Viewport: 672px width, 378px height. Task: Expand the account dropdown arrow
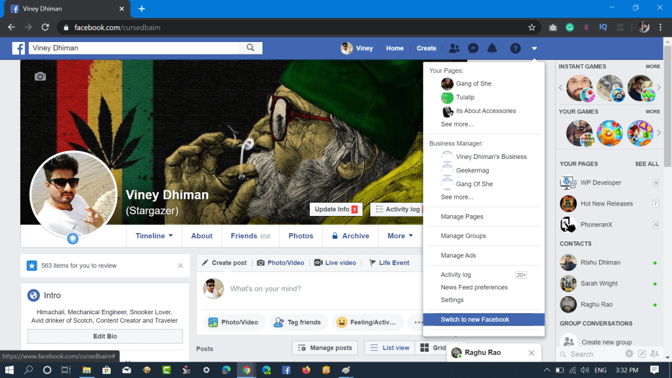point(534,49)
